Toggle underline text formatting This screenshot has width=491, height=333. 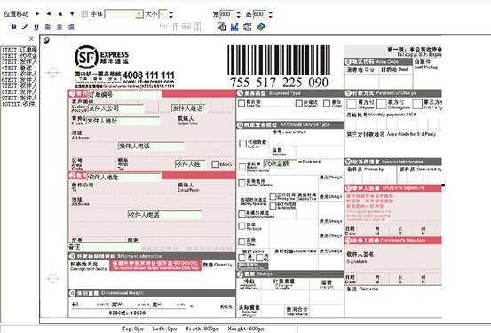[36, 27]
